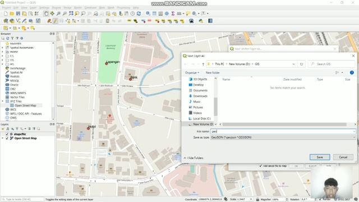Open the address bar path history dropdown
Viewport: 359px width, 202px height.
point(293,64)
